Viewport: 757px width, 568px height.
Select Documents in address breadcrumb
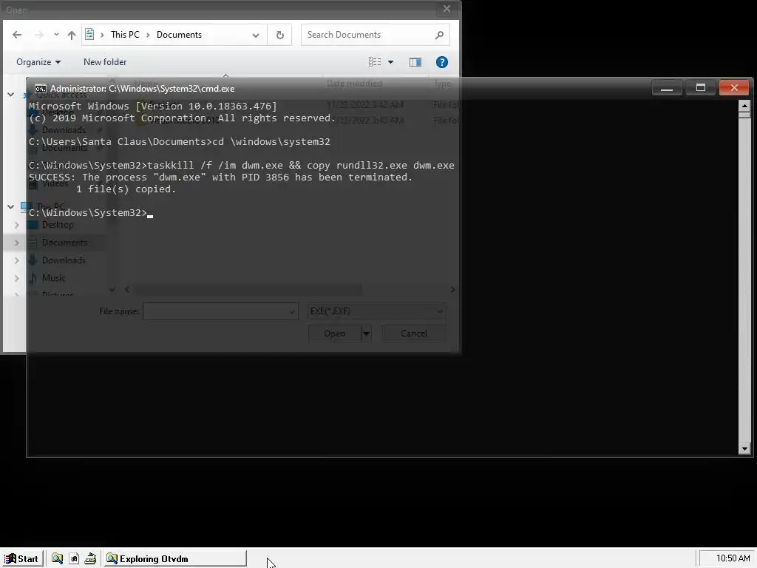(x=179, y=35)
